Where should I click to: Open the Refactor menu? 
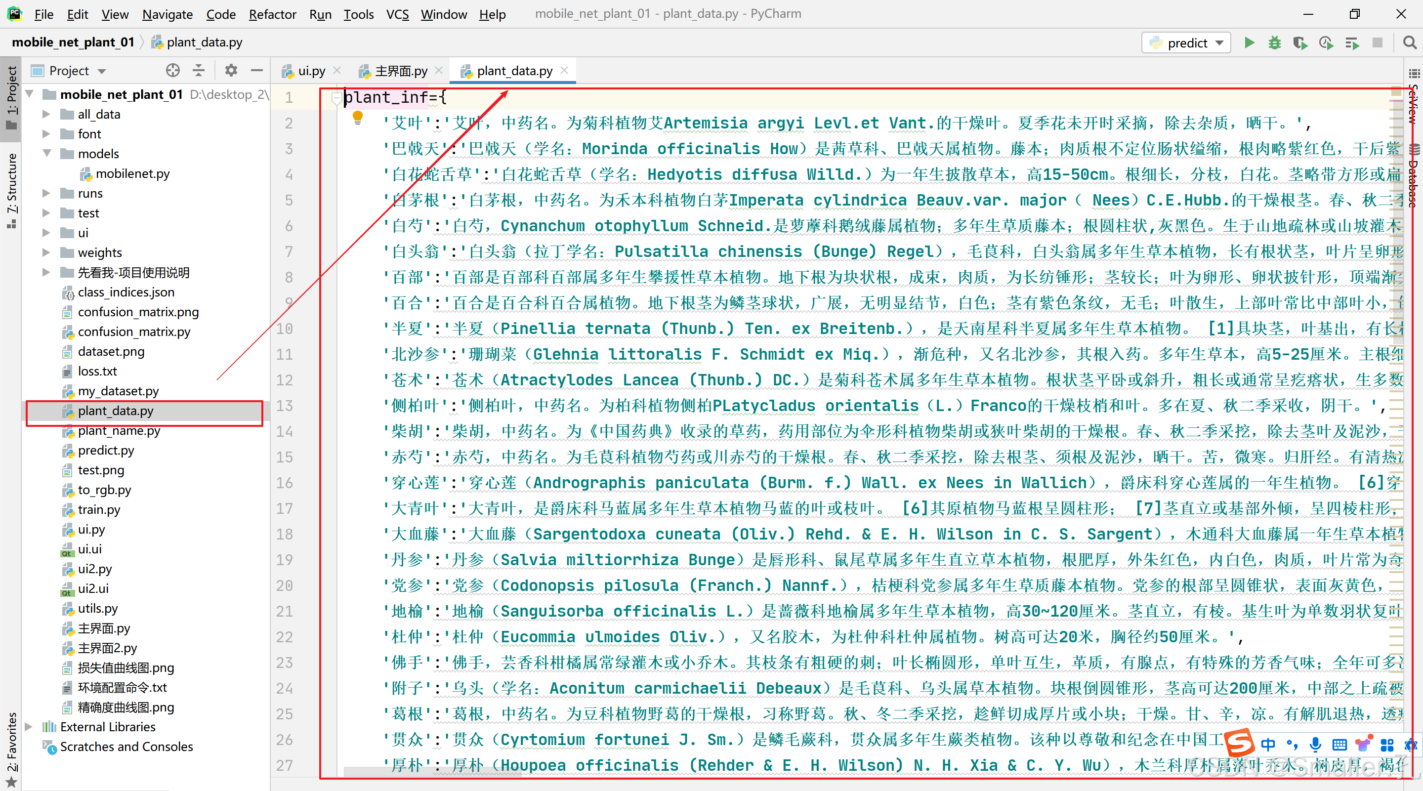pos(272,14)
